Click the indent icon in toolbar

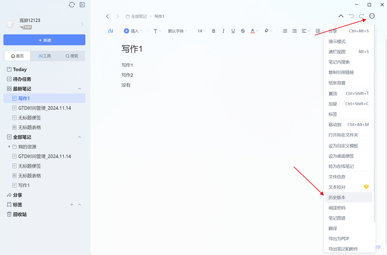point(318,31)
